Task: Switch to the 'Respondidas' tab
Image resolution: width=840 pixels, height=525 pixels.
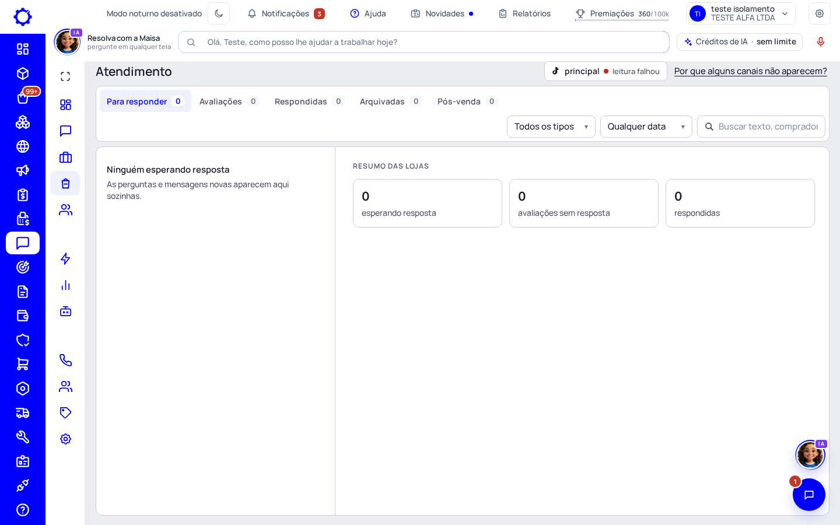Action: 309,101
